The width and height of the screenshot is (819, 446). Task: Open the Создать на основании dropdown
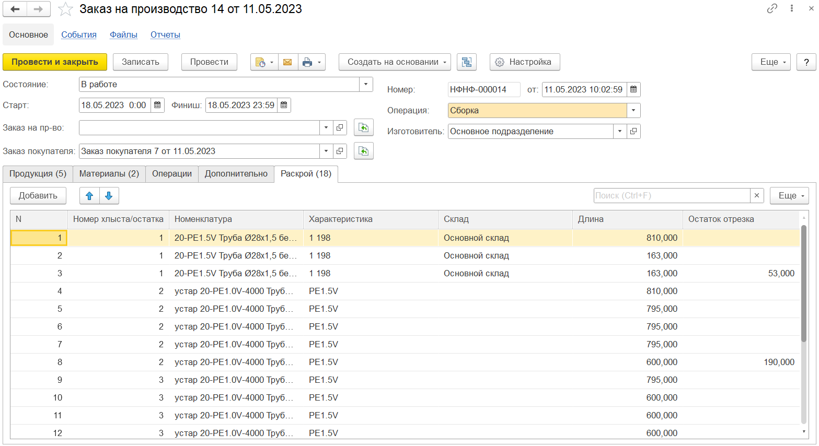(x=395, y=62)
